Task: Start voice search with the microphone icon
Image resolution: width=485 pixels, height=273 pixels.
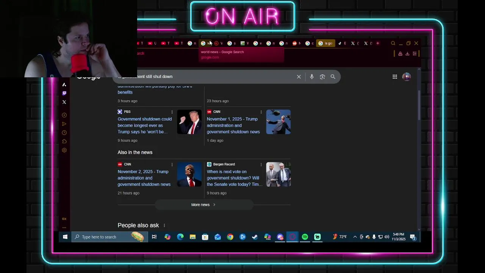Action: (311, 77)
